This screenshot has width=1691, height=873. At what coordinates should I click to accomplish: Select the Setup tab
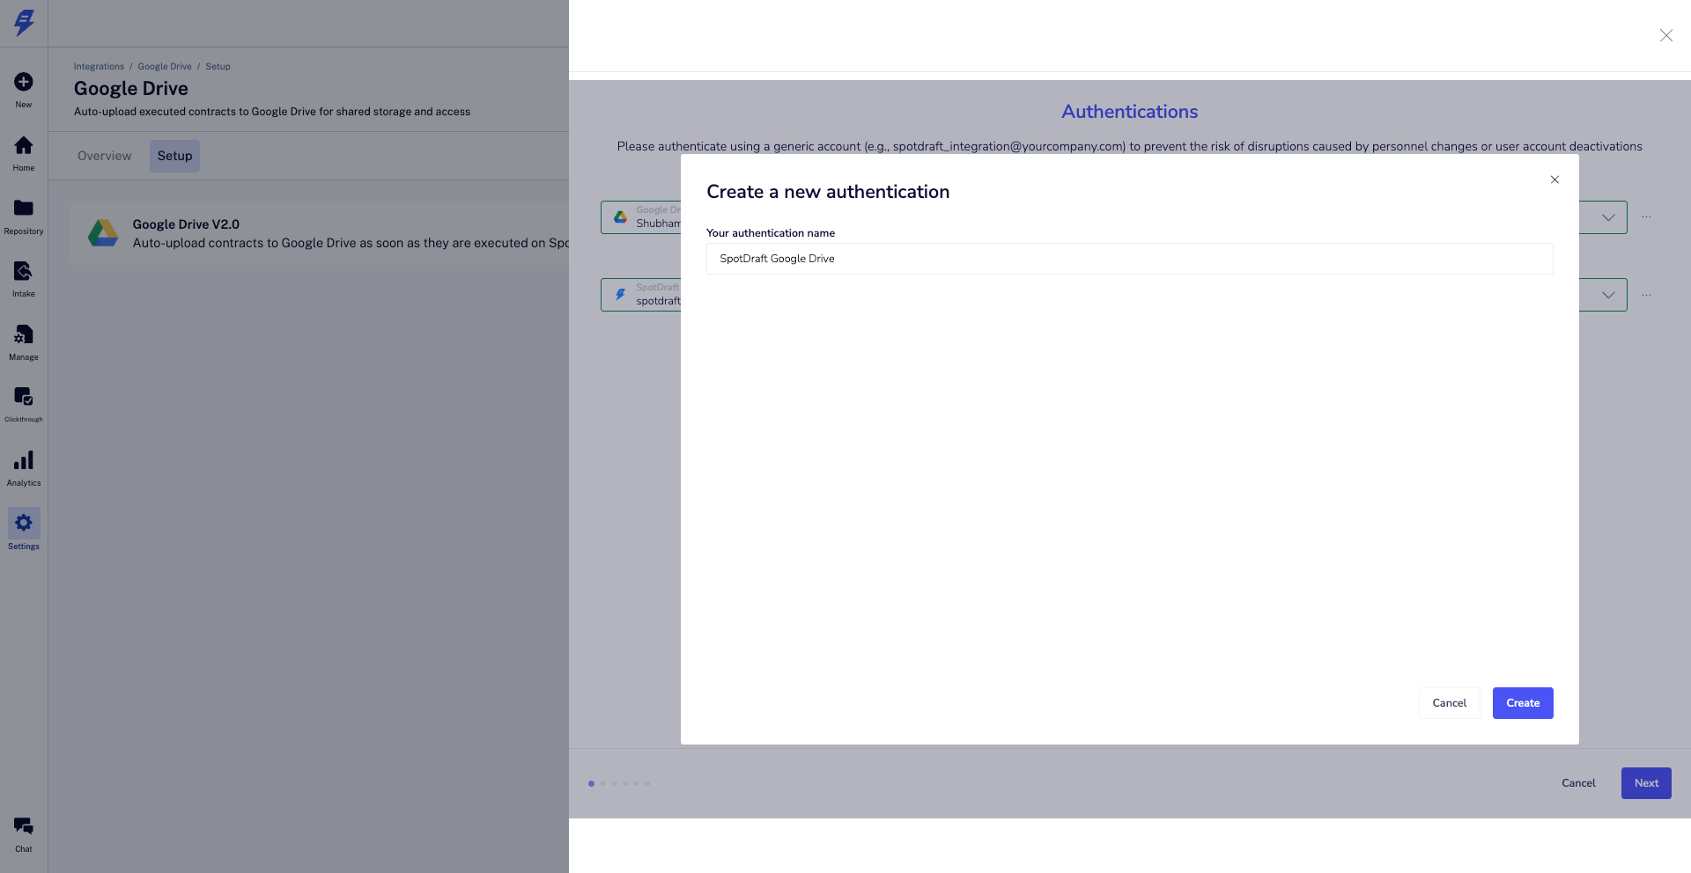(174, 156)
